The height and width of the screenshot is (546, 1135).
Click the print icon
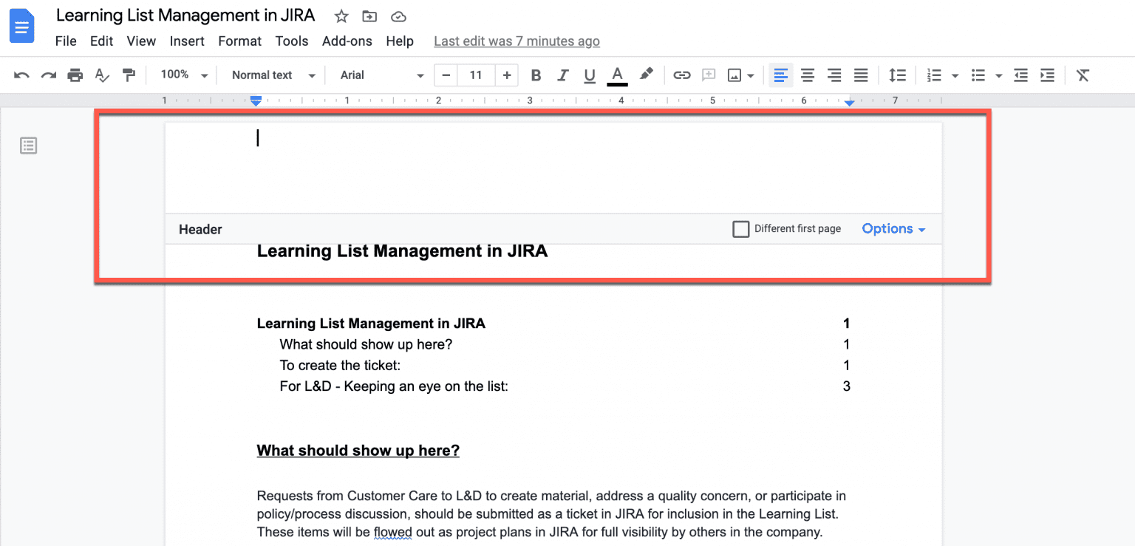(x=75, y=75)
